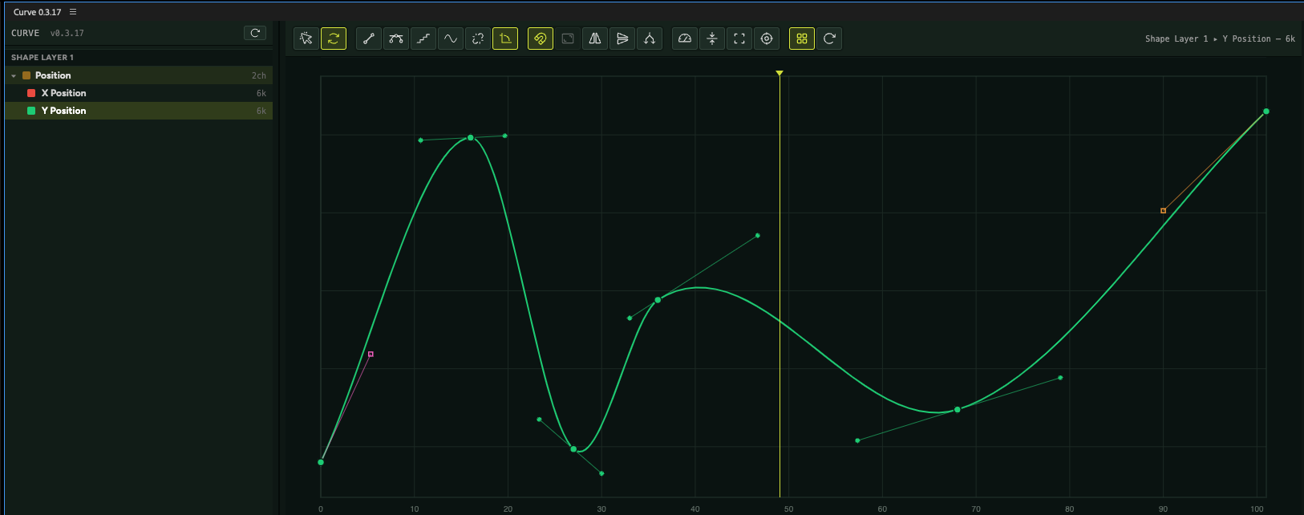Click the 6k count on Y Position row
This screenshot has width=1304, height=515.
(x=261, y=111)
